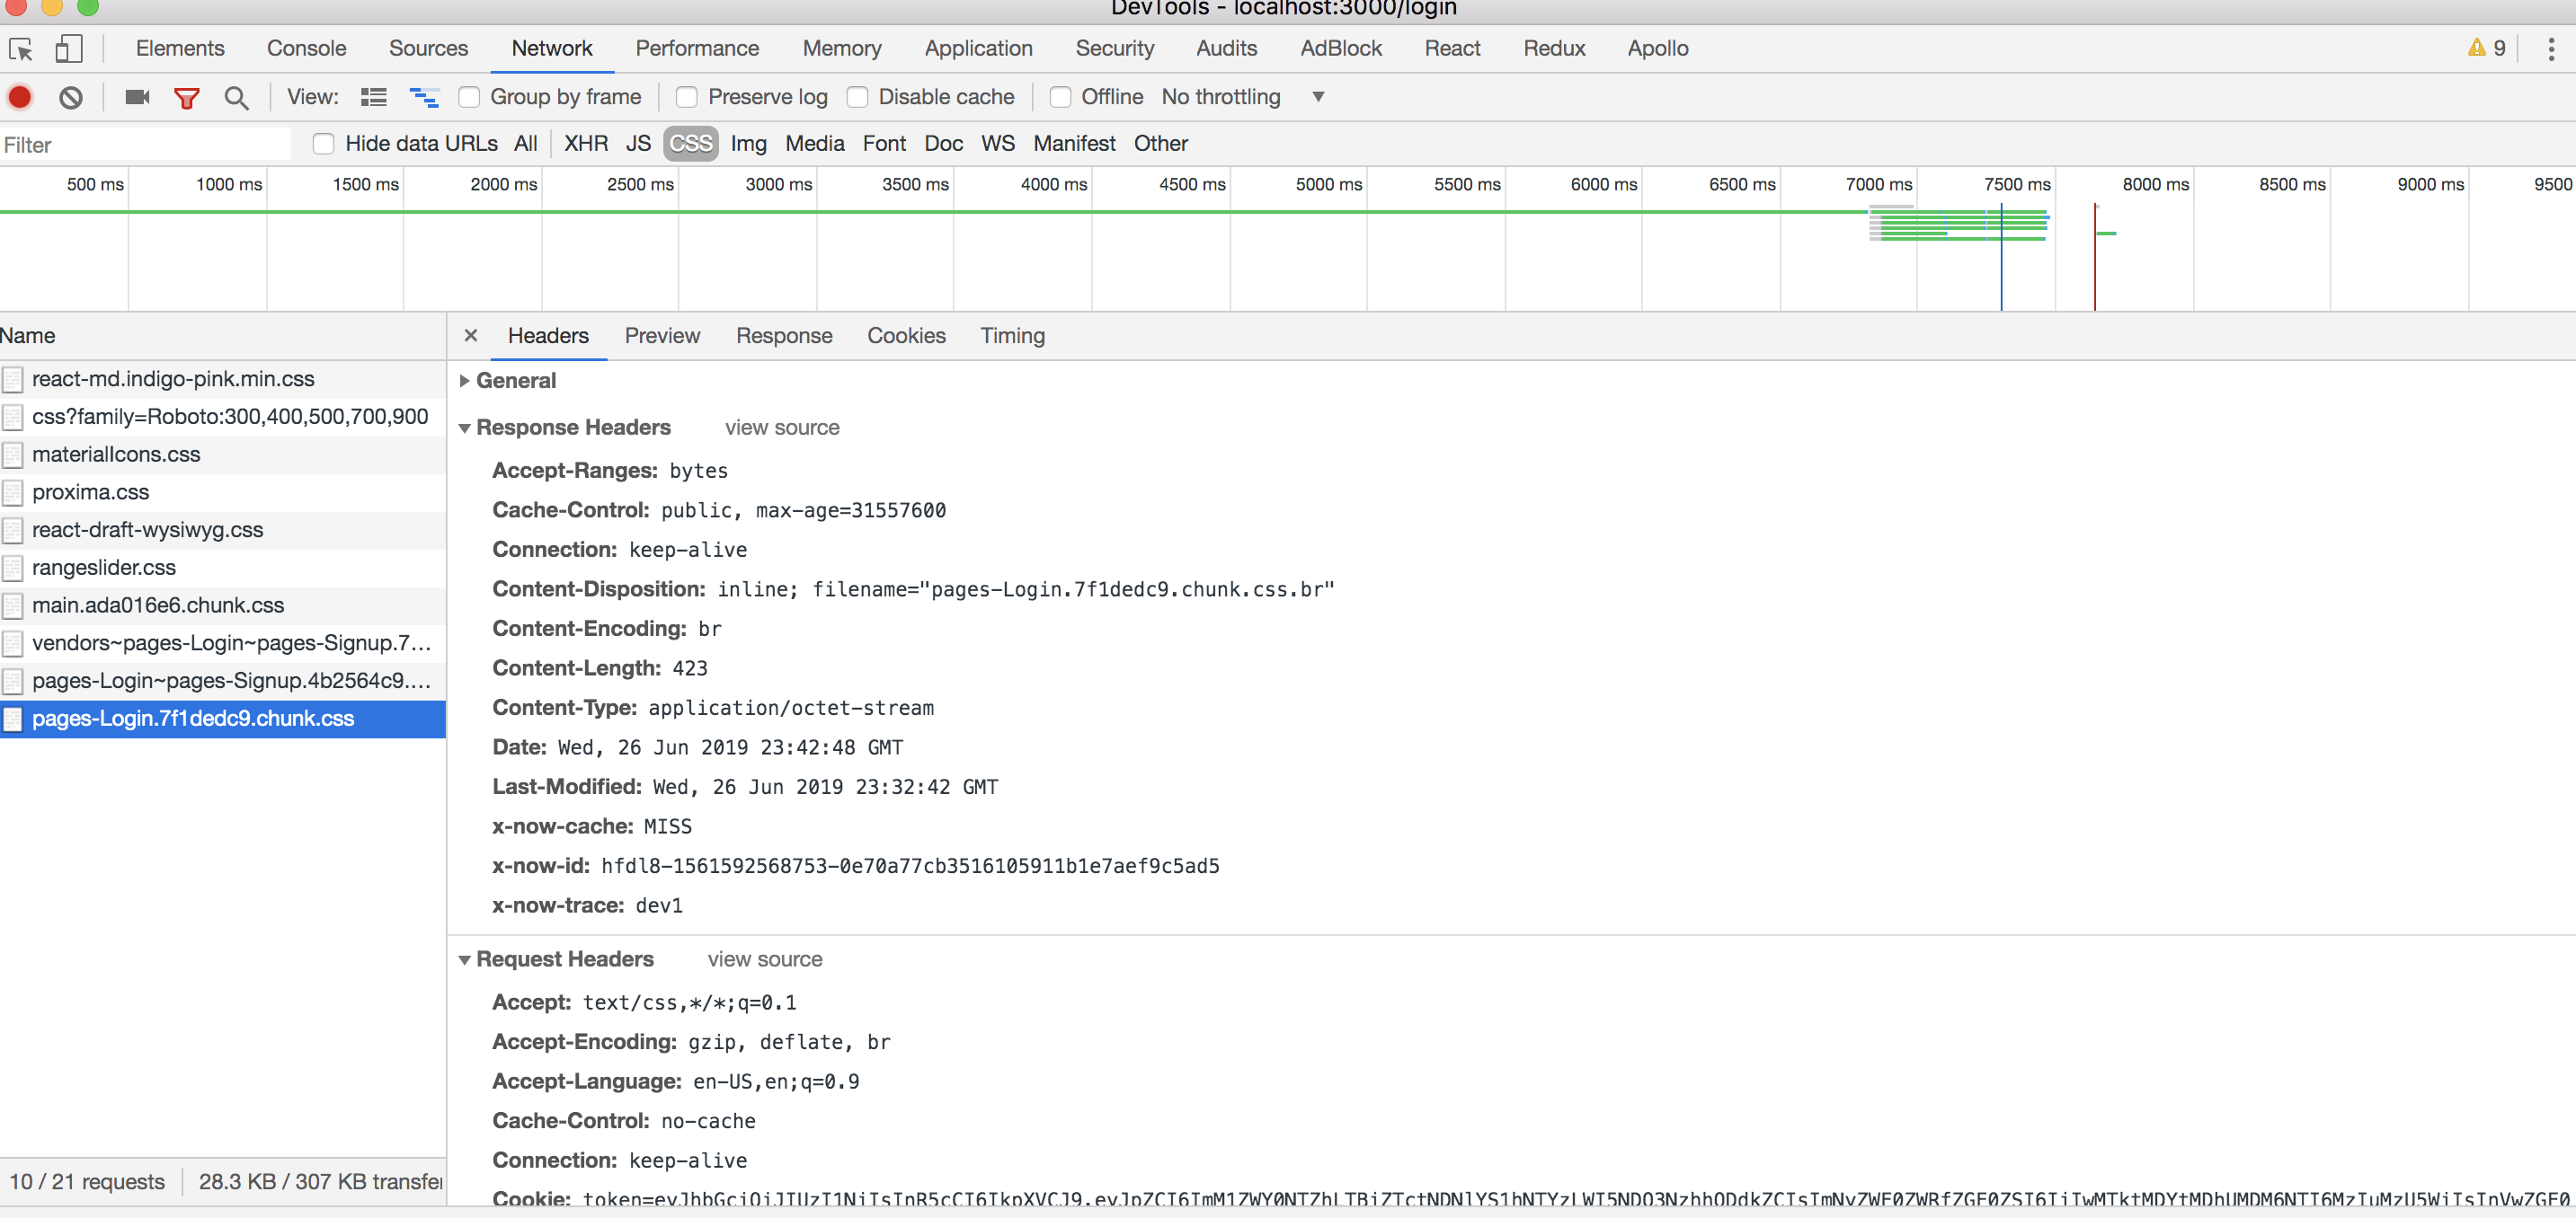The height and width of the screenshot is (1218, 2576).
Task: Open the Performance panel
Action: pyautogui.click(x=696, y=48)
